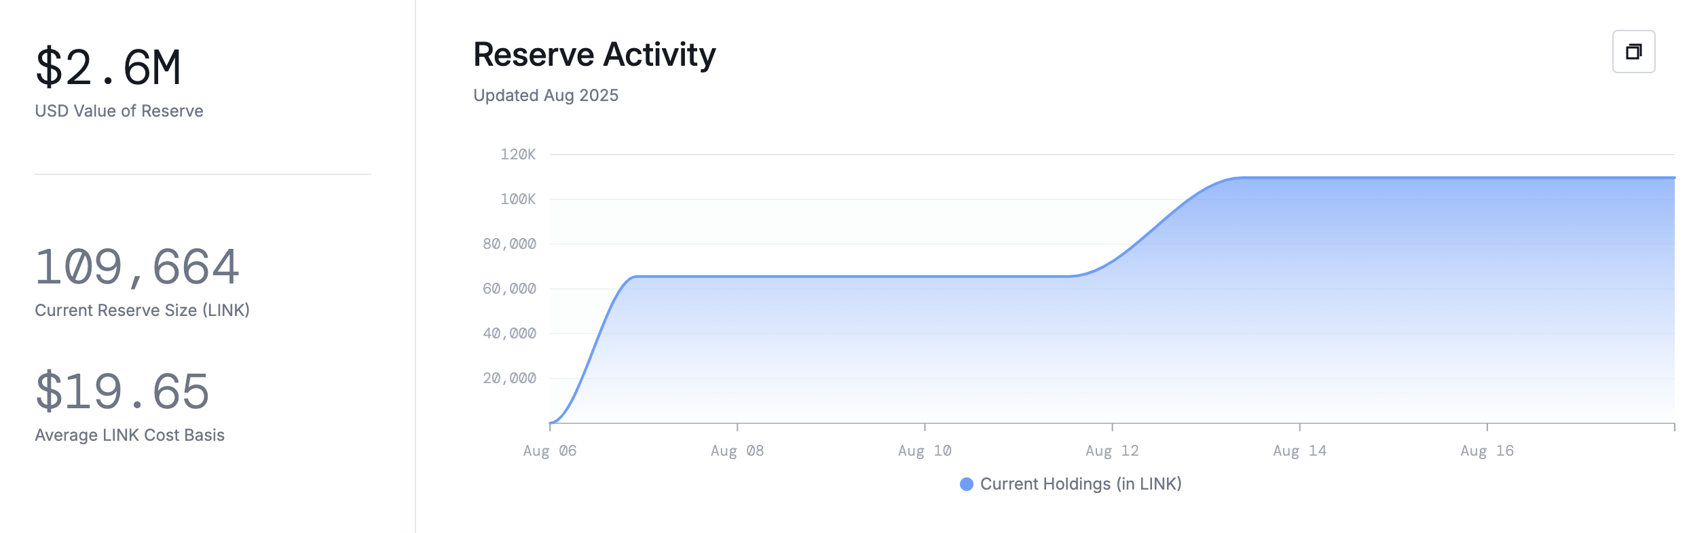The image size is (1689, 533).
Task: Click the USD Value of Reserve label
Action: (118, 111)
